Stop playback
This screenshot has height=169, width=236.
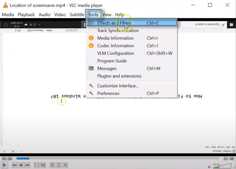(x=21, y=165)
